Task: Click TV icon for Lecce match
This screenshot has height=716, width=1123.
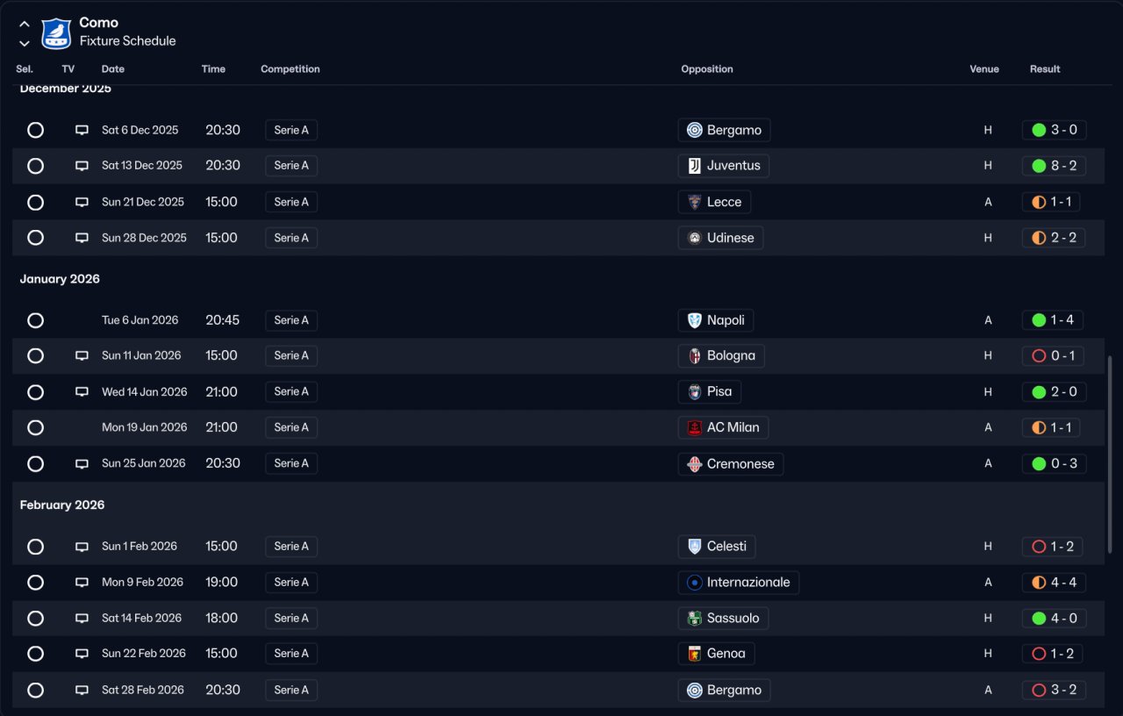Action: point(82,202)
